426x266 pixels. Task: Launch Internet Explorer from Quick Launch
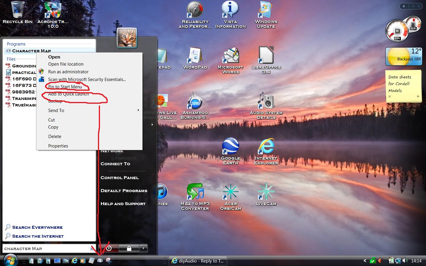coord(75,261)
